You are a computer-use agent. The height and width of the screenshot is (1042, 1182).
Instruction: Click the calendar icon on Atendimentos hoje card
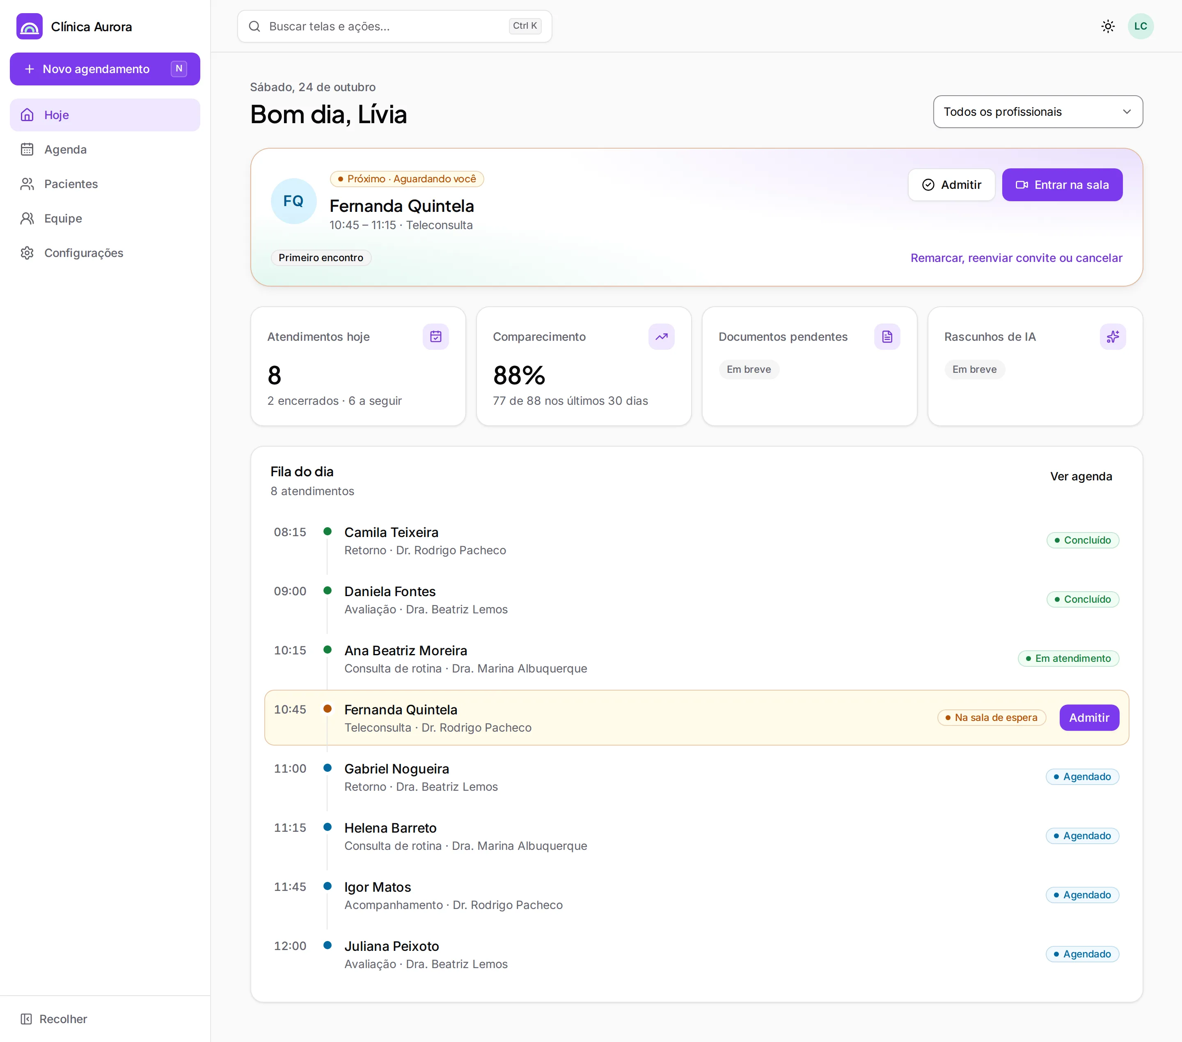tap(435, 337)
